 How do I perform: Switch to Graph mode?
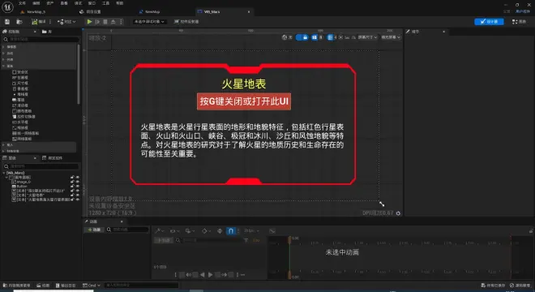(519, 22)
